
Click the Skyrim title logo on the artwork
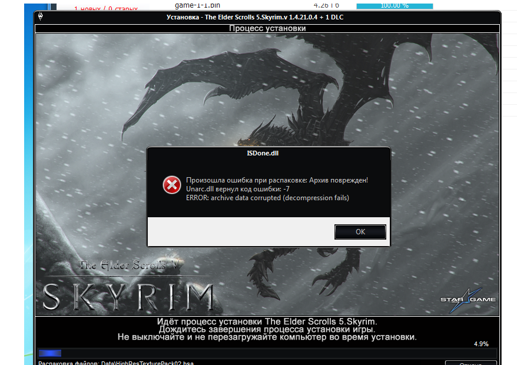128,286
